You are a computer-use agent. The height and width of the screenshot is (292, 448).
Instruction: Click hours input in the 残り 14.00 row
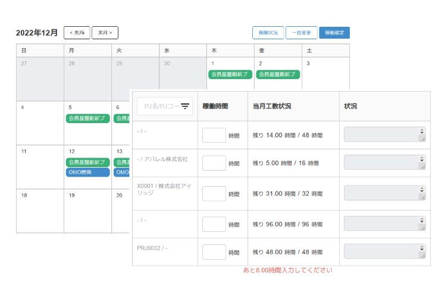[x=214, y=135]
